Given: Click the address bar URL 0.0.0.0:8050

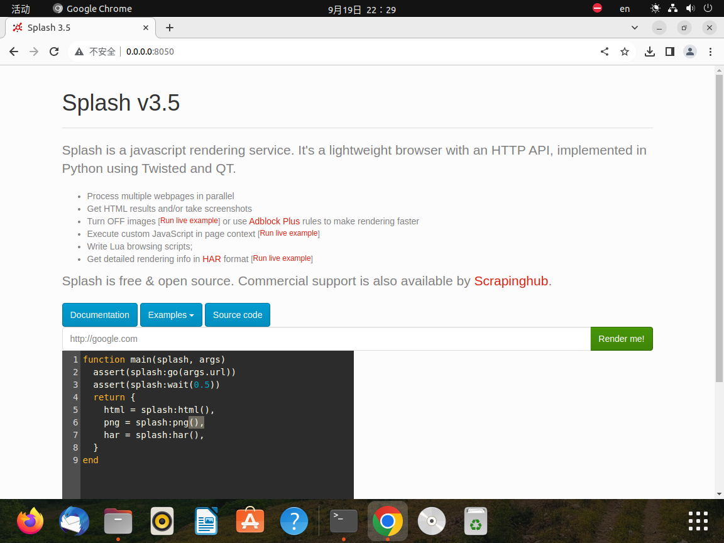Looking at the screenshot, I should tap(150, 52).
